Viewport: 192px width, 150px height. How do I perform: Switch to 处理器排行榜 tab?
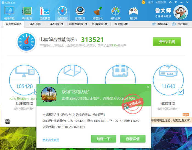[x=100, y=24]
